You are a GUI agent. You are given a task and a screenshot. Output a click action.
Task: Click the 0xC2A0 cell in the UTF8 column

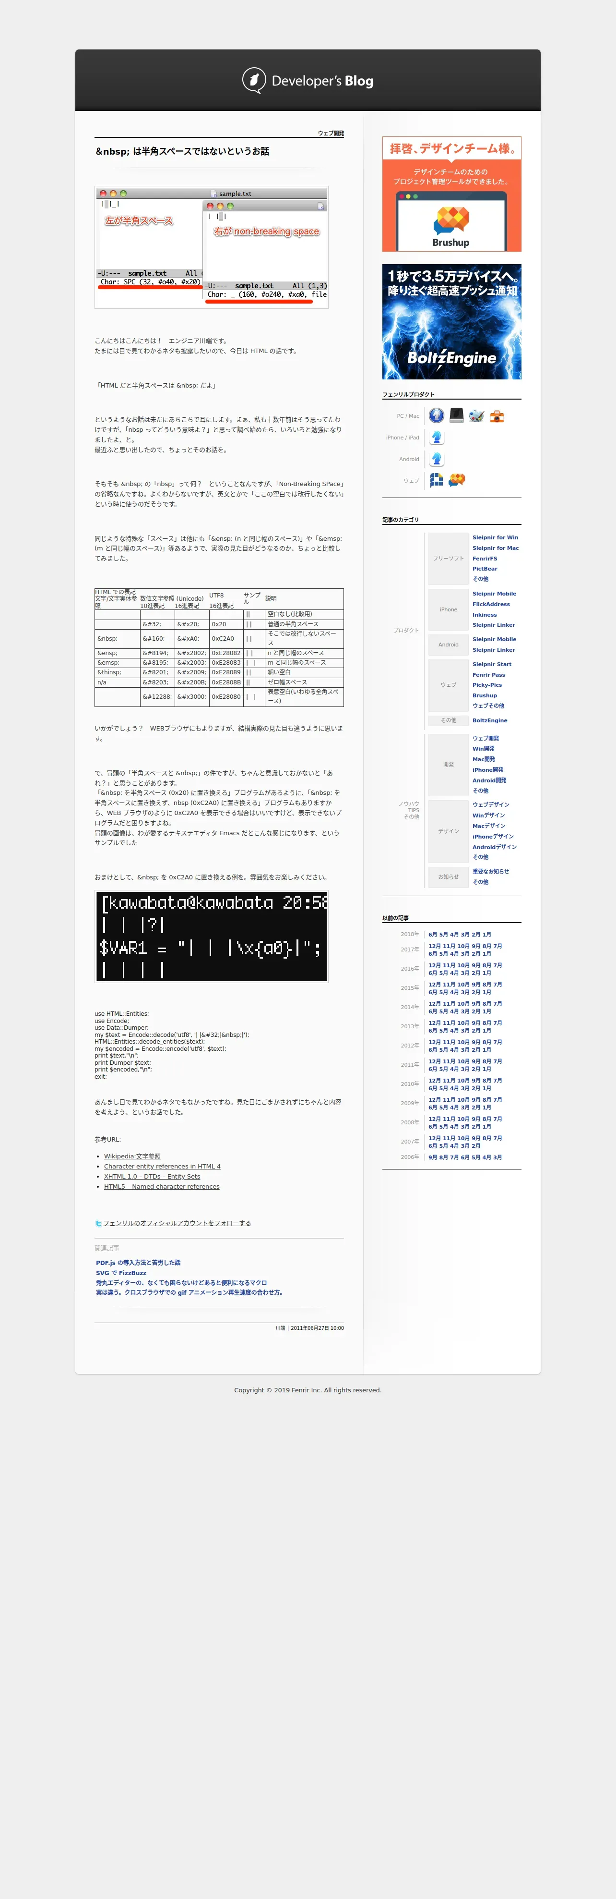tap(226, 638)
